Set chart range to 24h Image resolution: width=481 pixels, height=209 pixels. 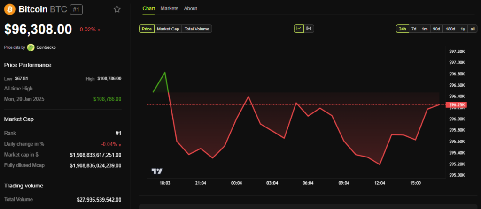pyautogui.click(x=402, y=29)
